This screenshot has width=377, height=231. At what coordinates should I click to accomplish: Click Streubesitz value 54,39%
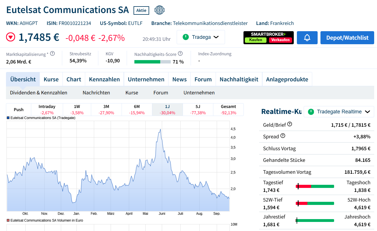pyautogui.click(x=78, y=61)
